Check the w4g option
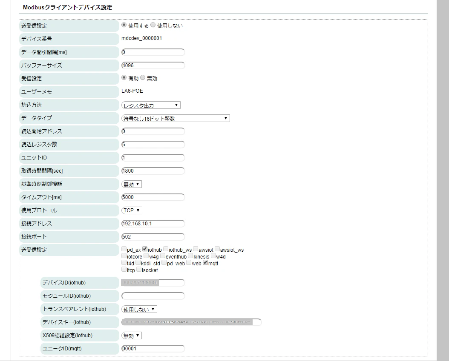449x361 pixels. click(146, 256)
